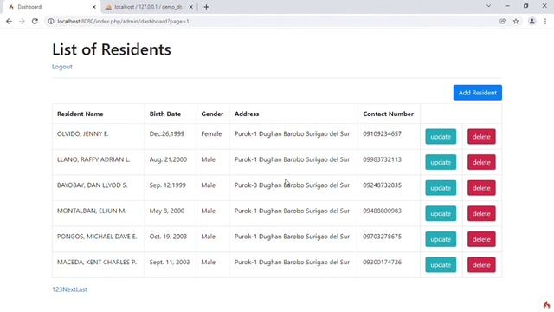
Task: Update OLVIDO, JENNY E. record
Action: pyautogui.click(x=441, y=137)
